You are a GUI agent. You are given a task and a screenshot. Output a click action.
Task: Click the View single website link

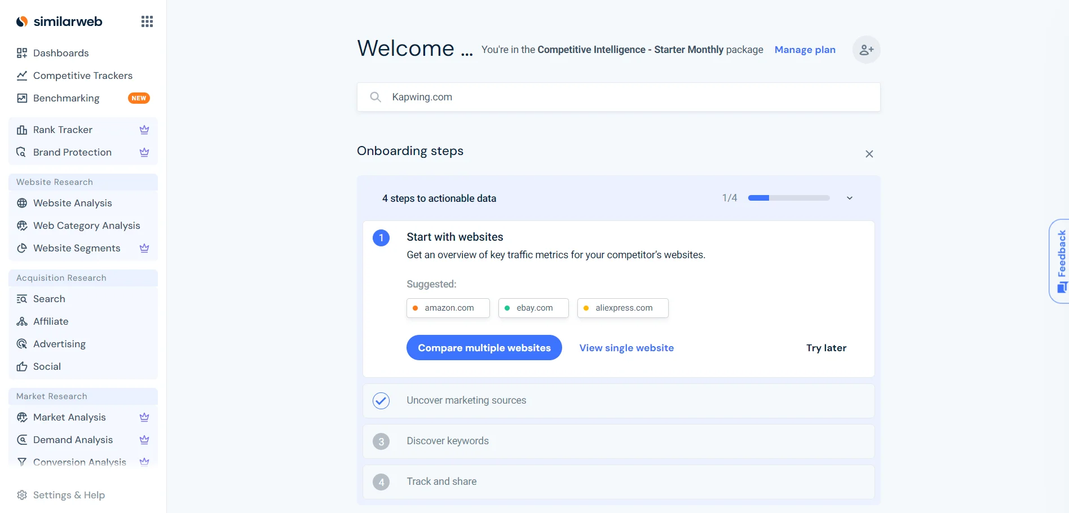(626, 348)
